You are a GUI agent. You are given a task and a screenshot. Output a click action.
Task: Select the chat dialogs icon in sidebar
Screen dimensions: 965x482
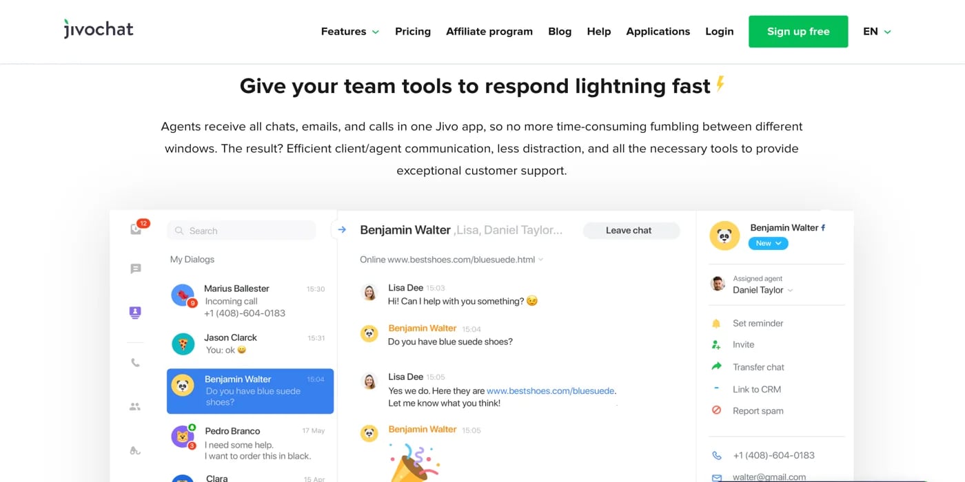click(x=135, y=269)
